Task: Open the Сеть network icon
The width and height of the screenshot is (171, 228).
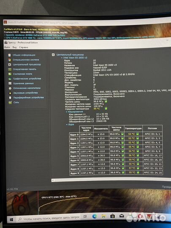Action: tap(10, 103)
